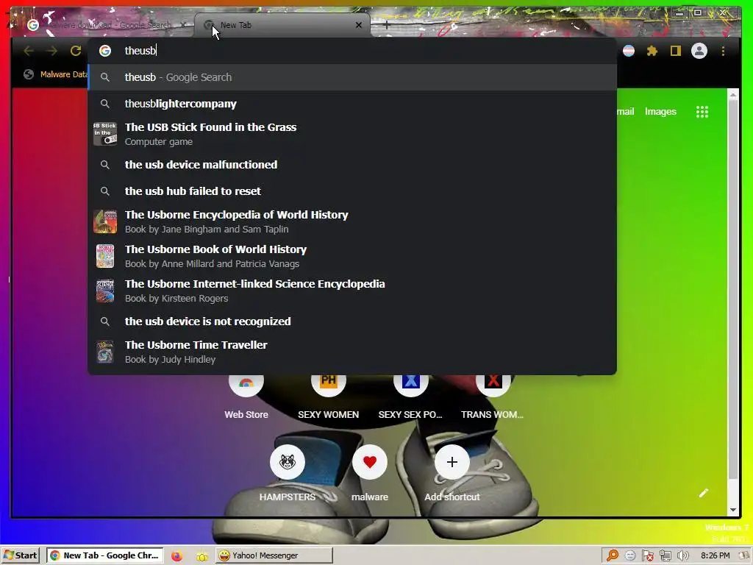This screenshot has width=753, height=565.
Task: Click the smiley face tray icon
Action: 630,555
